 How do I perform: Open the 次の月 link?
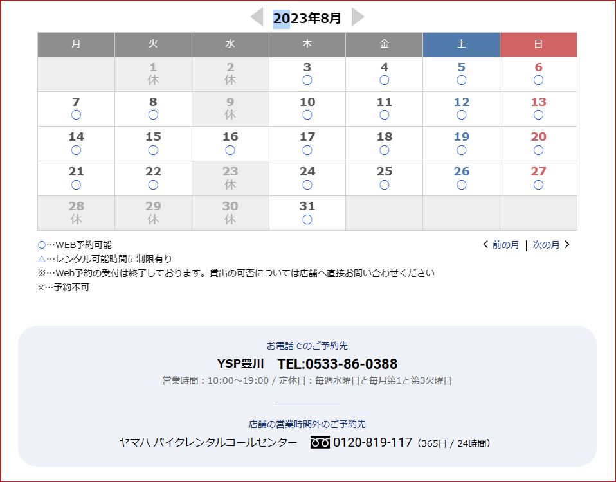click(547, 245)
